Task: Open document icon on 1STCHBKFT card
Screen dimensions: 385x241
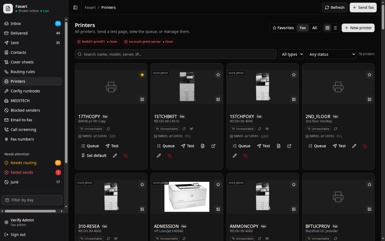Action: click(x=203, y=146)
